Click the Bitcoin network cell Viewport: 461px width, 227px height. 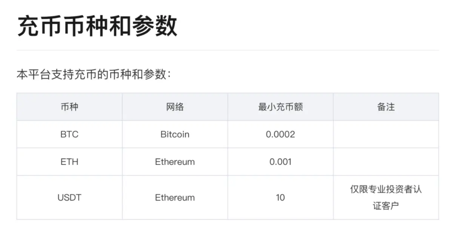click(175, 134)
